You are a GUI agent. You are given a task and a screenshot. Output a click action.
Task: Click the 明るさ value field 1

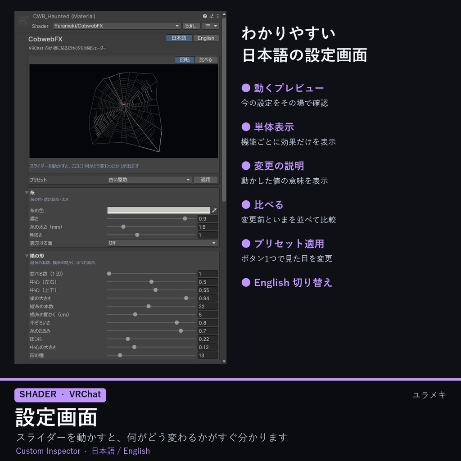tap(208, 235)
